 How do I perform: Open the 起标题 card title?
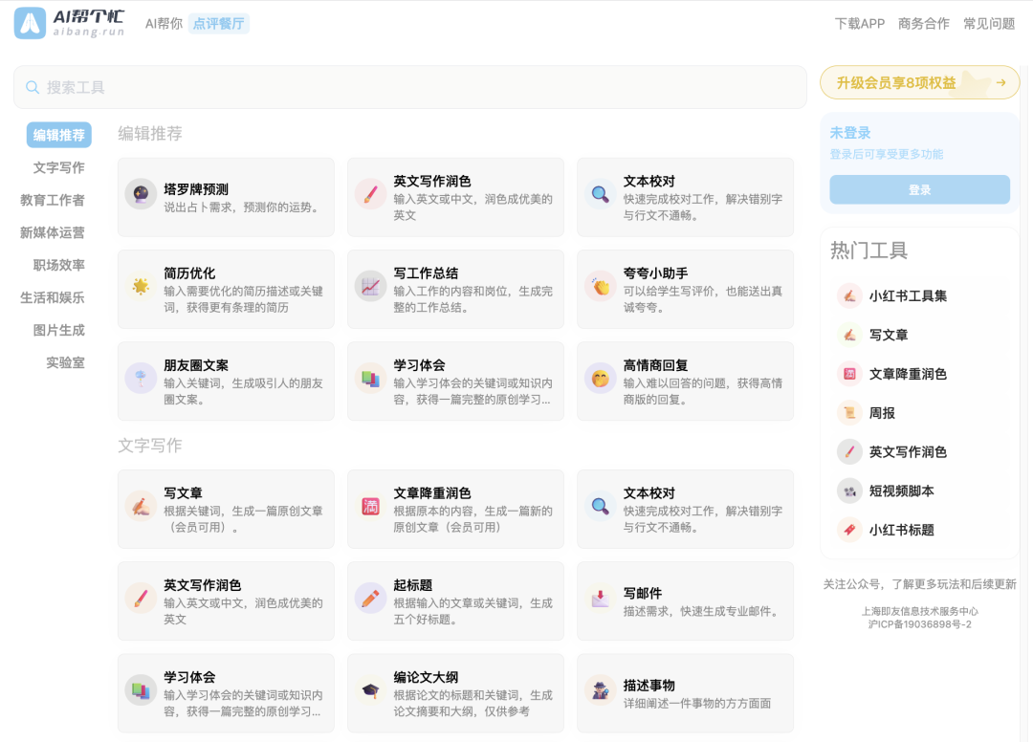[413, 585]
